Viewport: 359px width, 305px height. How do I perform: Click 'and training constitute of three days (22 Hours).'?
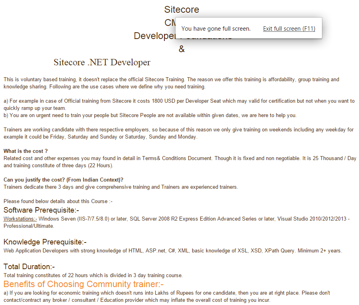58,166
